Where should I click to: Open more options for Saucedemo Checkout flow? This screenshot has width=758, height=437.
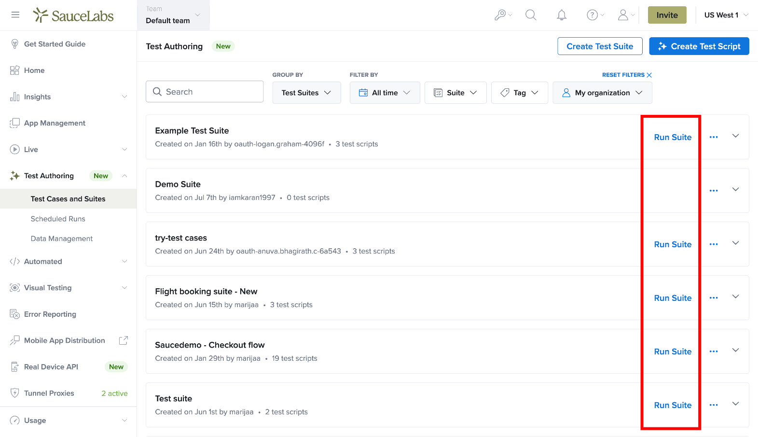coord(714,352)
